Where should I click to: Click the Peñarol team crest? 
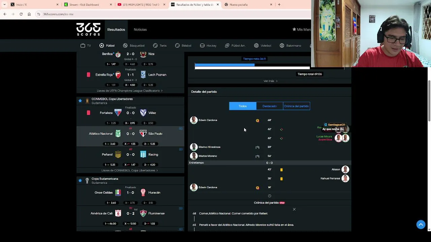pos(118,154)
